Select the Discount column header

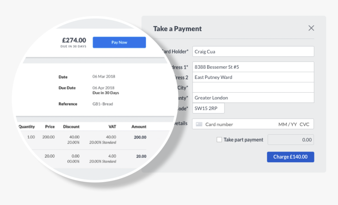tap(71, 126)
